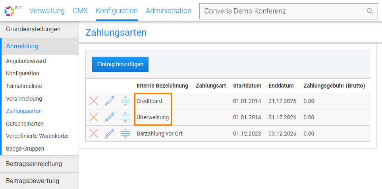
Task: Expand the Beitragseinreichung section
Action: 34,164
